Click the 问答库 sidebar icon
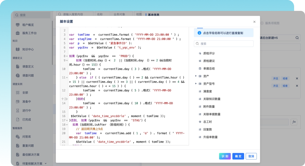 18,137
